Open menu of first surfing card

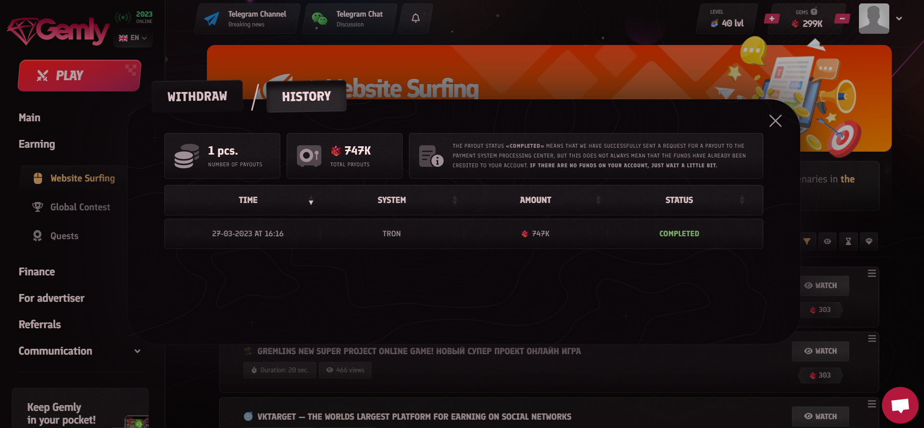pyautogui.click(x=872, y=273)
